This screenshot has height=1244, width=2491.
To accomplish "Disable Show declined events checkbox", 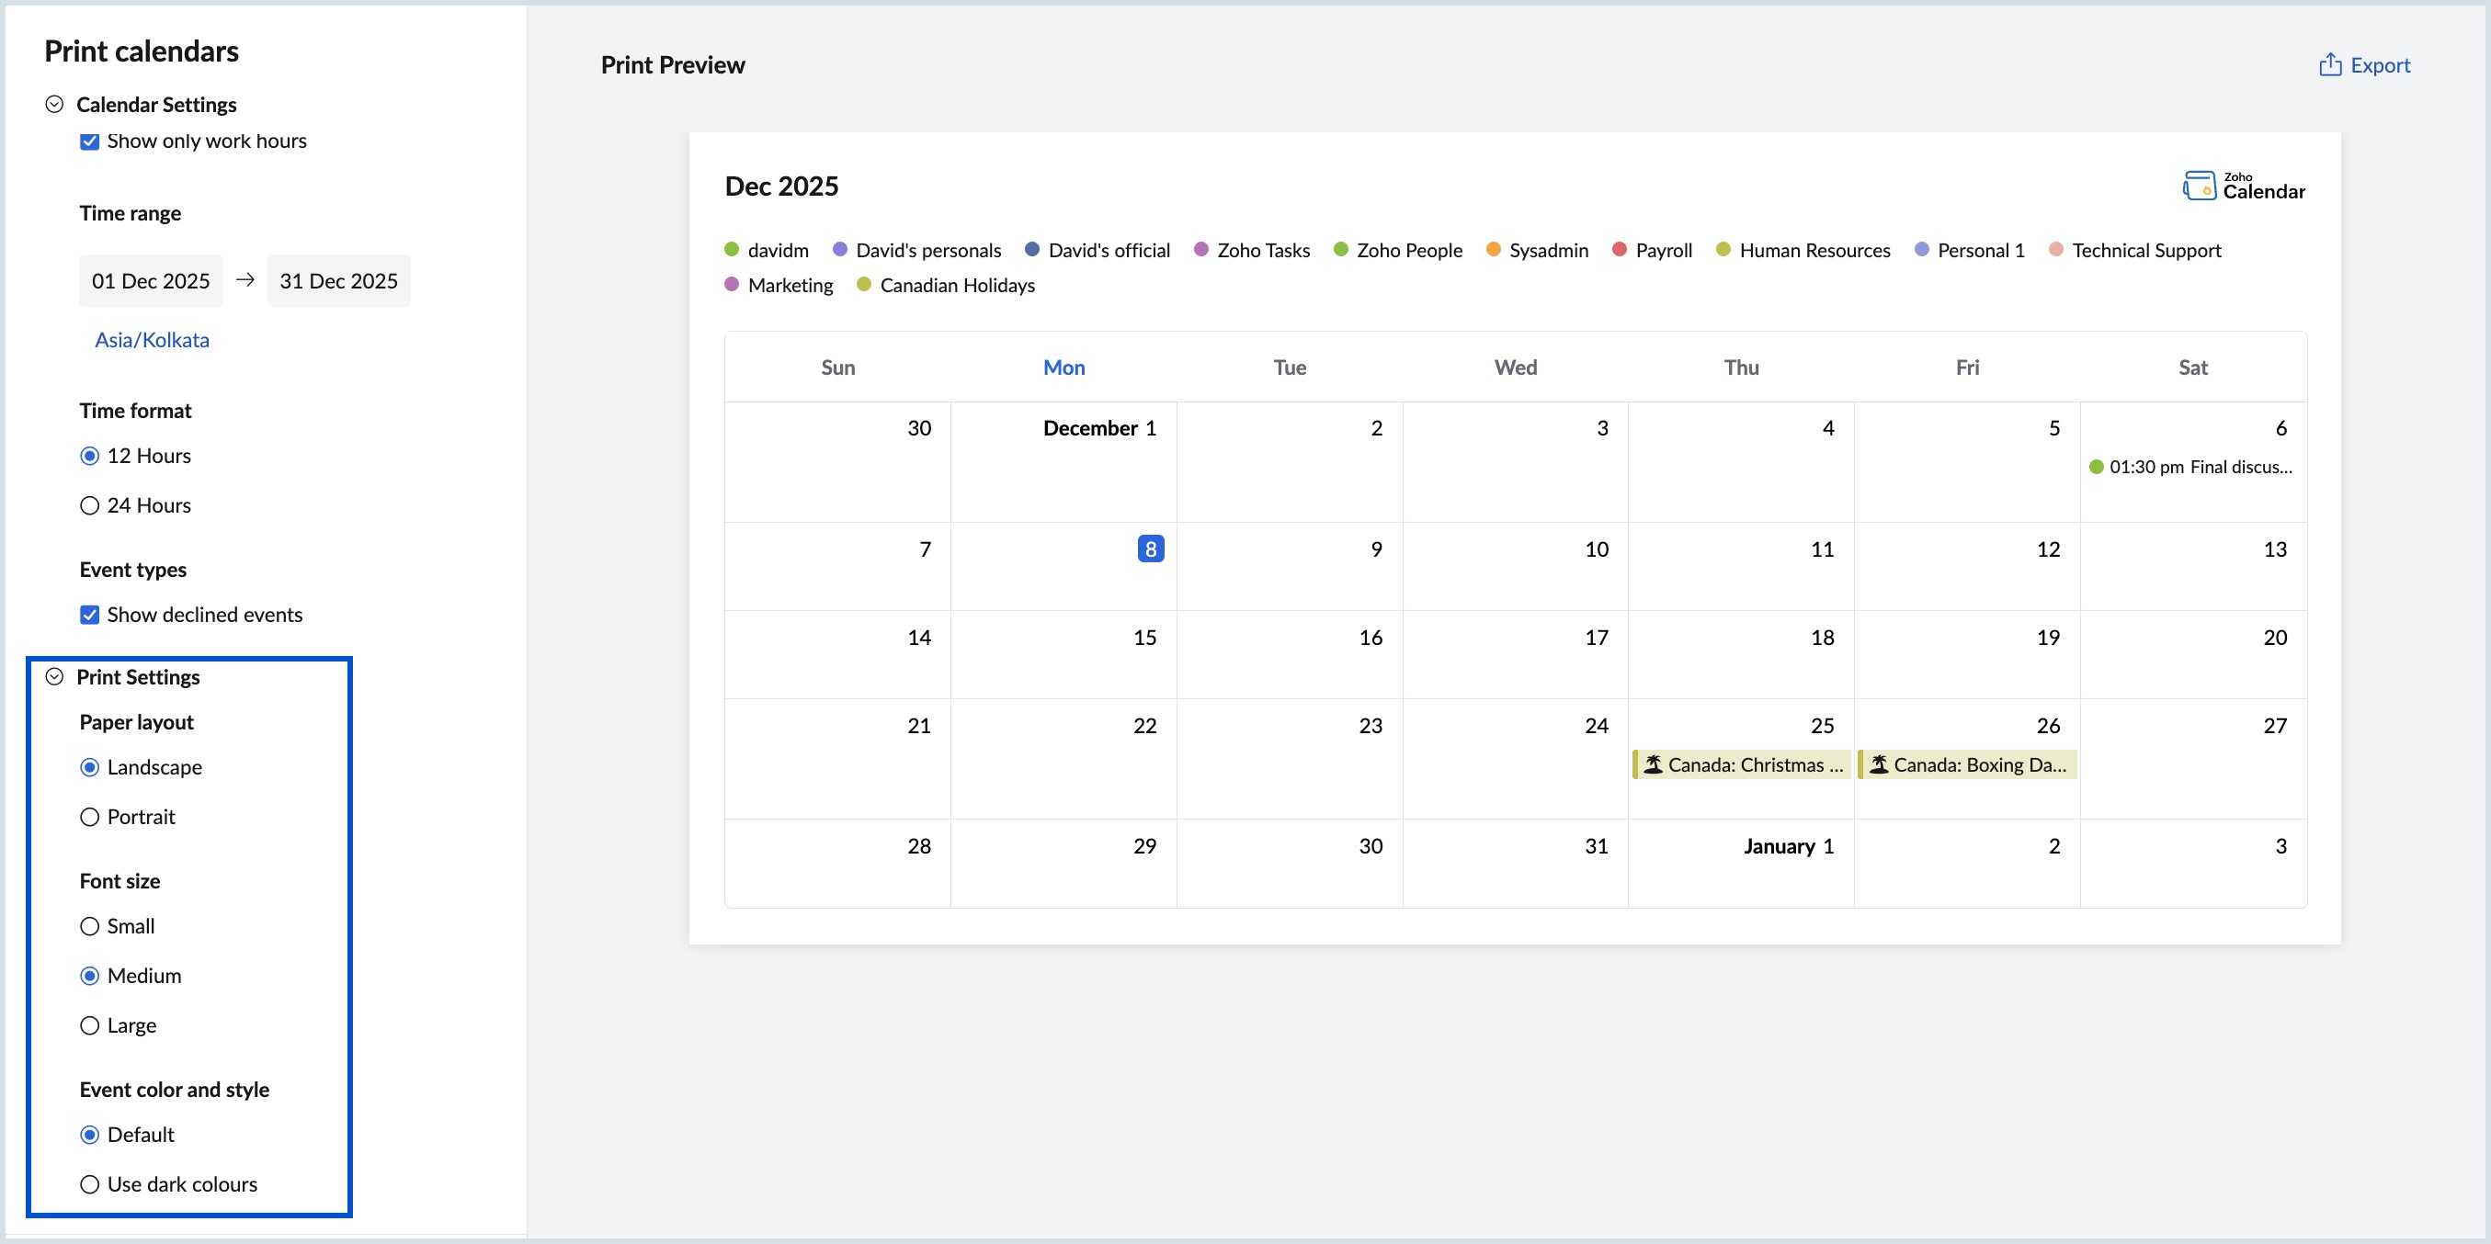I will 90,615.
